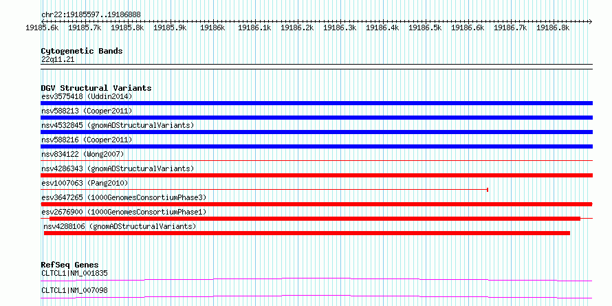
Task: Select the blue bar under nsv588216
Action: 316,146
